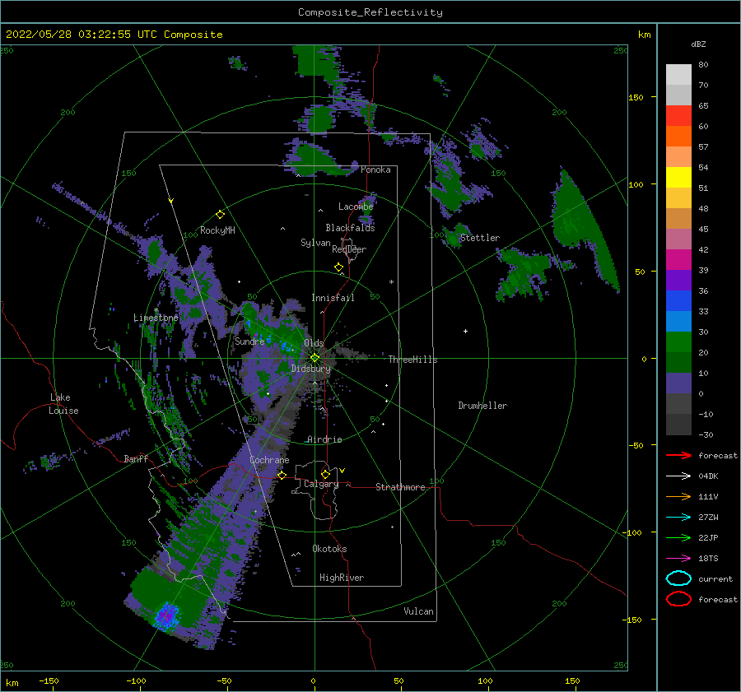This screenshot has width=741, height=692.
Task: Click the Calgary label
Action: click(321, 484)
